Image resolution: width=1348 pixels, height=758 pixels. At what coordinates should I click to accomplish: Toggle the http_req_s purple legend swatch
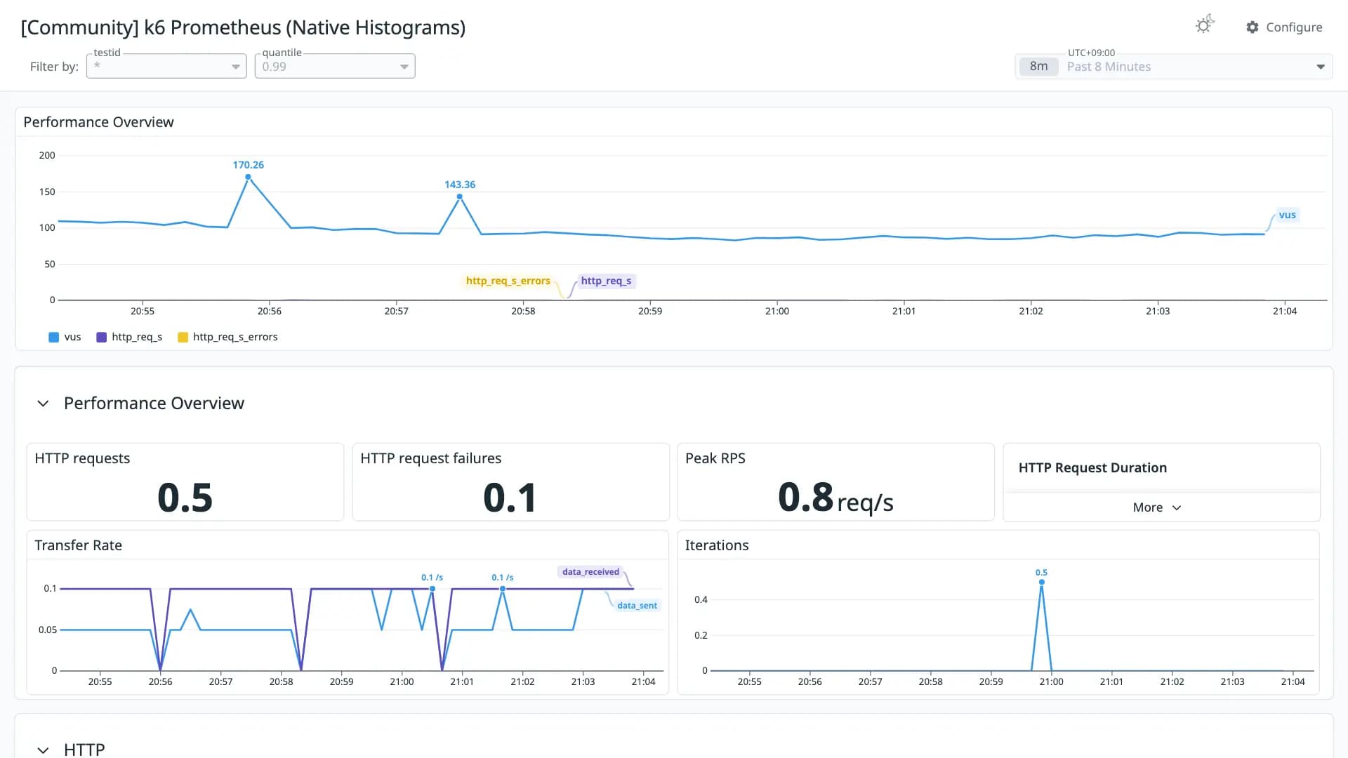click(x=102, y=337)
